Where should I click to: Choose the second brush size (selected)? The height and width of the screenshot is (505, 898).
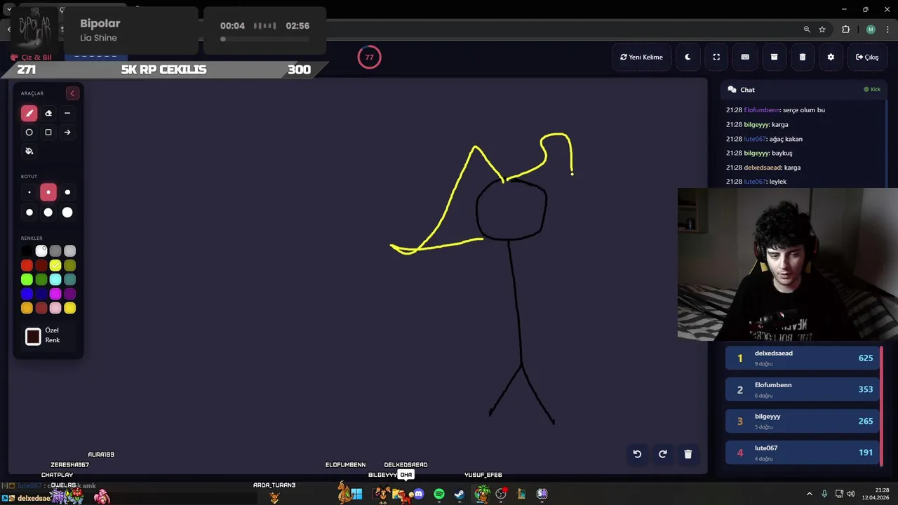[x=48, y=192]
